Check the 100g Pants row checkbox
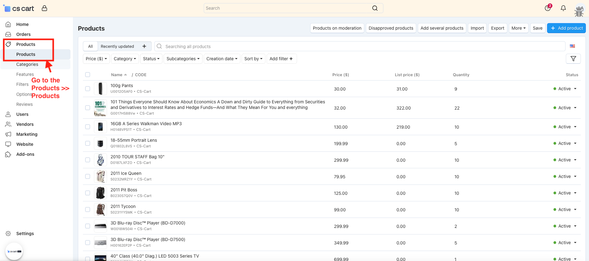 tap(88, 89)
